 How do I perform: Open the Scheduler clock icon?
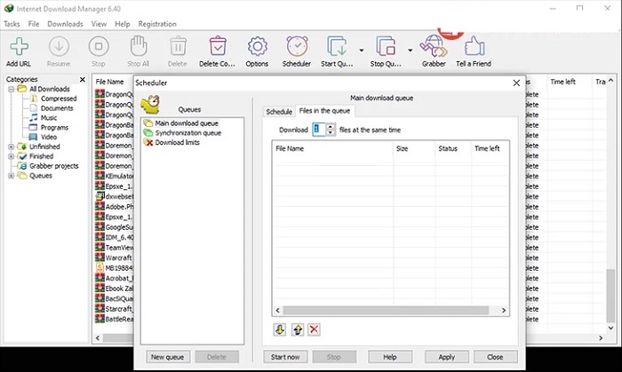point(297,46)
